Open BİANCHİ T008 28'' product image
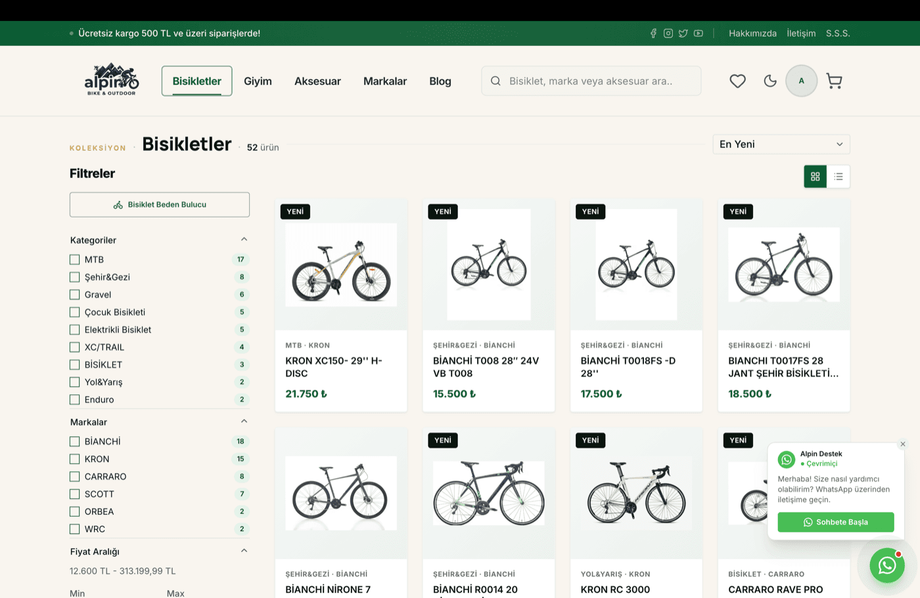The width and height of the screenshot is (920, 598). [489, 265]
